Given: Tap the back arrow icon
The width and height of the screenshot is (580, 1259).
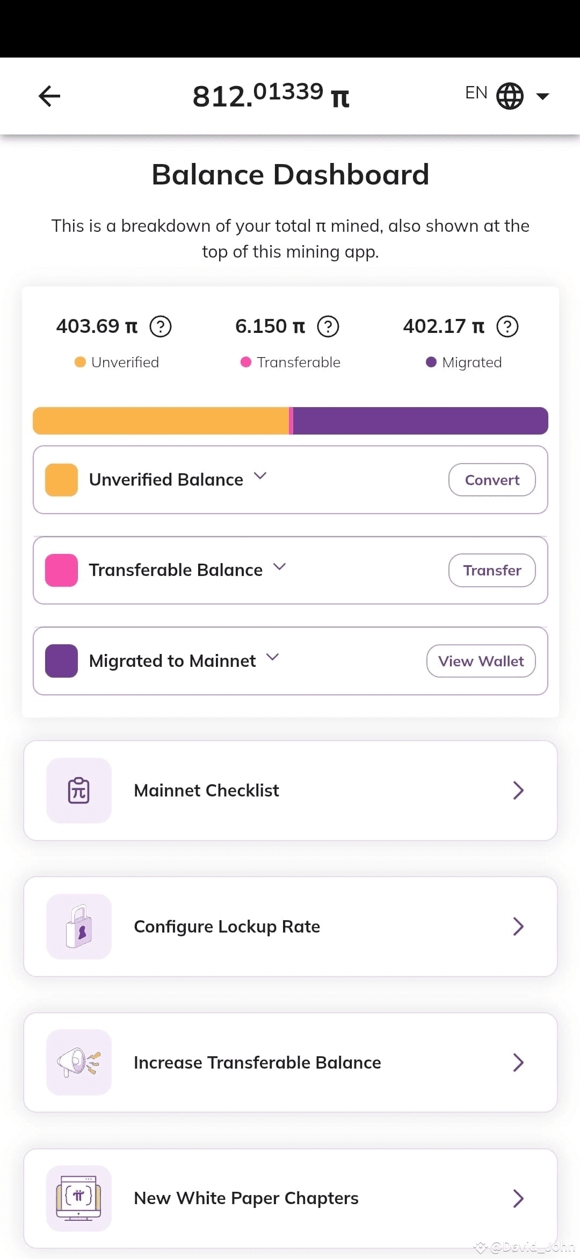Looking at the screenshot, I should 49,96.
